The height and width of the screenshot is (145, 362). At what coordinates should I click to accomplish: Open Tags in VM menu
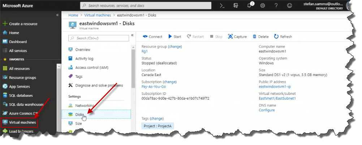pos(75,76)
